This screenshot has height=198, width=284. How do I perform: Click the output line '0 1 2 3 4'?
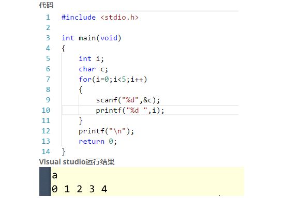[x=80, y=189]
